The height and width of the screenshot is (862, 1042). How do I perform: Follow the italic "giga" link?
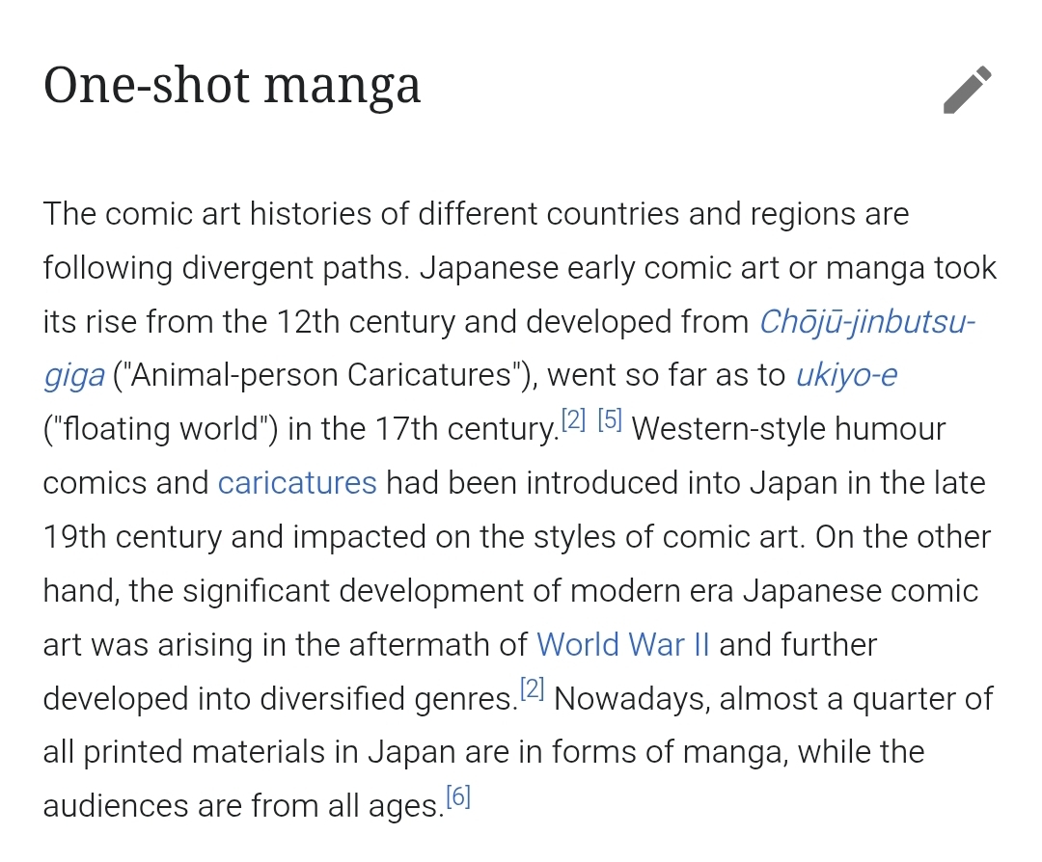[x=73, y=375]
